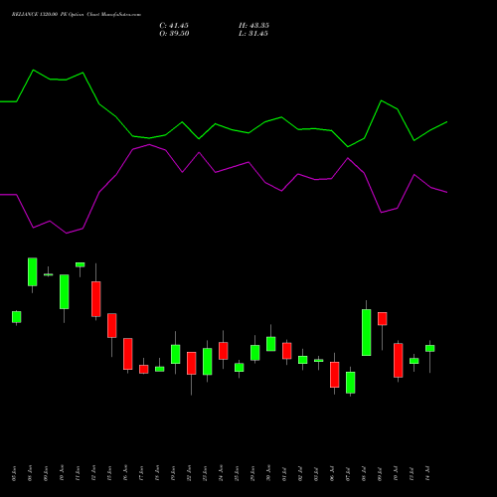Image resolution: width=497 pixels, height=497 pixels.
Task: Click the first green candle above 05 Jun
Action: (x=17, y=317)
